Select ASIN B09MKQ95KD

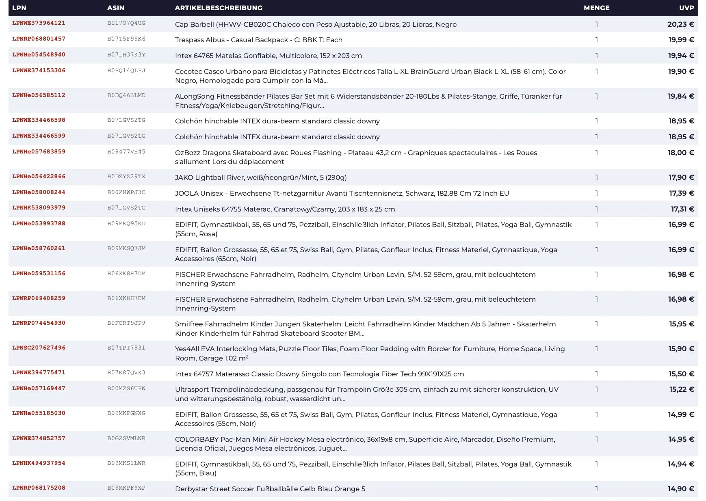126,224
